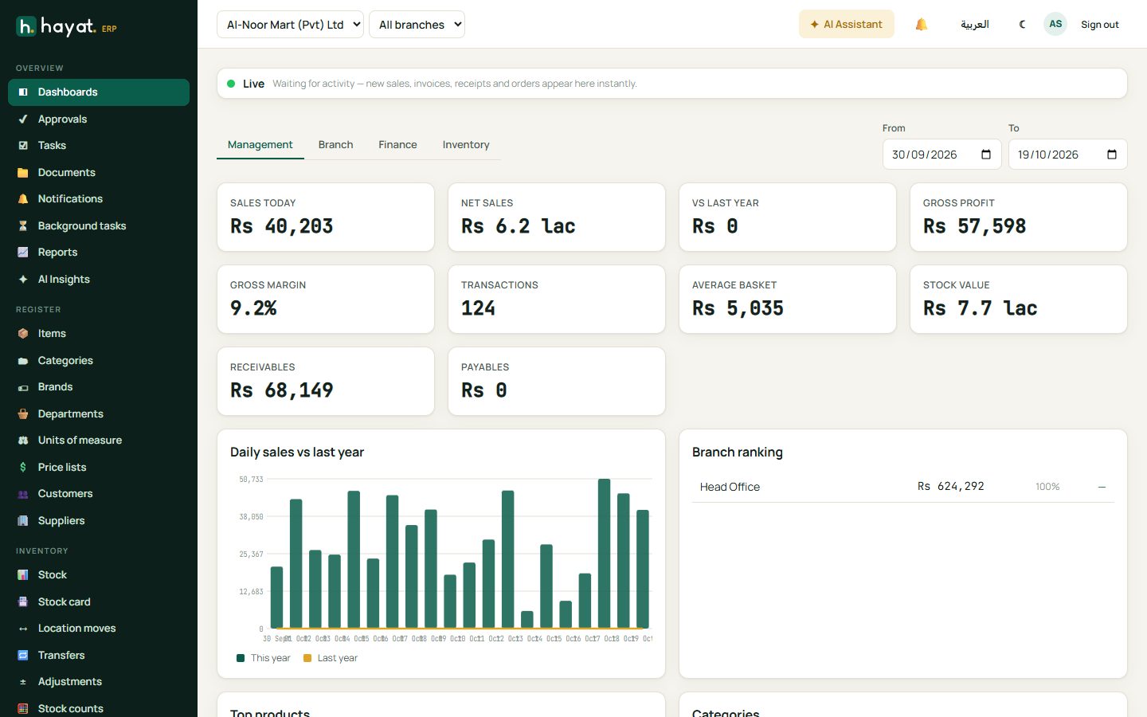Image resolution: width=1147 pixels, height=717 pixels.
Task: Click the Departments basket icon
Action: tap(23, 414)
